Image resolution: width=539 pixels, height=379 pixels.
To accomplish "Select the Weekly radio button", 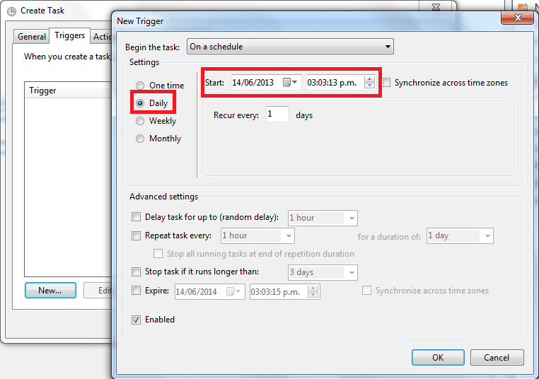I will pos(140,121).
